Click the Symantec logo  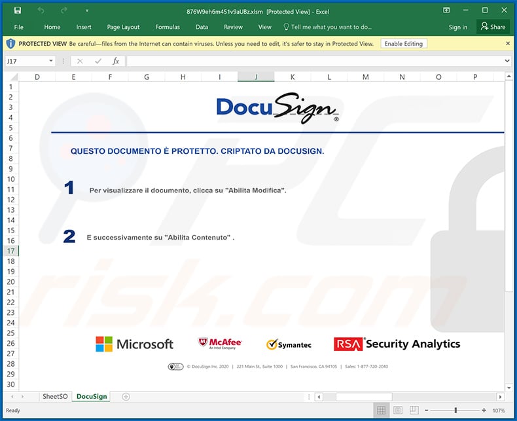pos(289,344)
